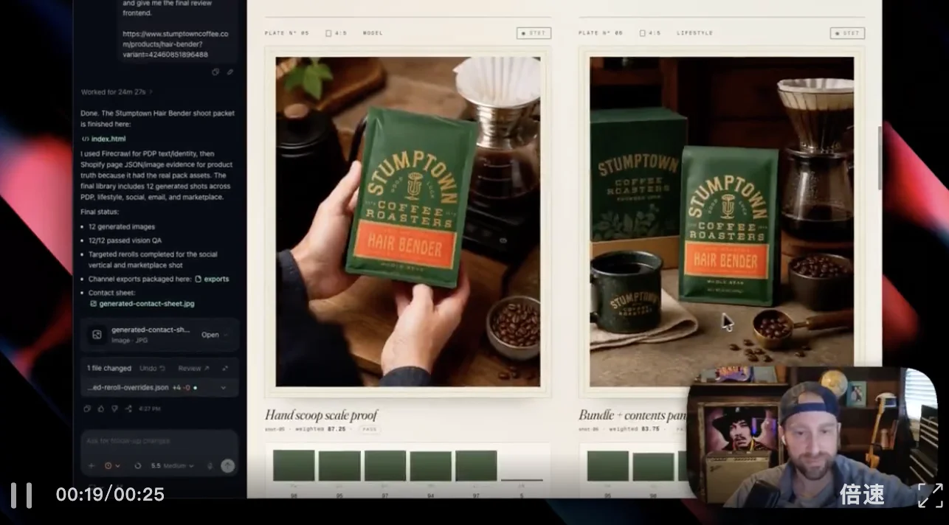Viewport: 949px width, 525px height.
Task: Click the image file icon on attachment card
Action: (96, 335)
